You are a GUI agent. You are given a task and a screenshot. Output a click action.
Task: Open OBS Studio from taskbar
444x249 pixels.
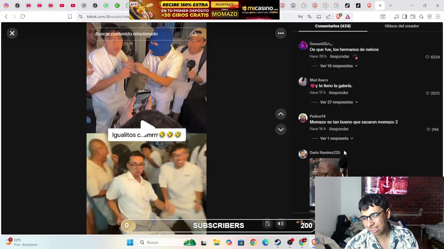290,242
